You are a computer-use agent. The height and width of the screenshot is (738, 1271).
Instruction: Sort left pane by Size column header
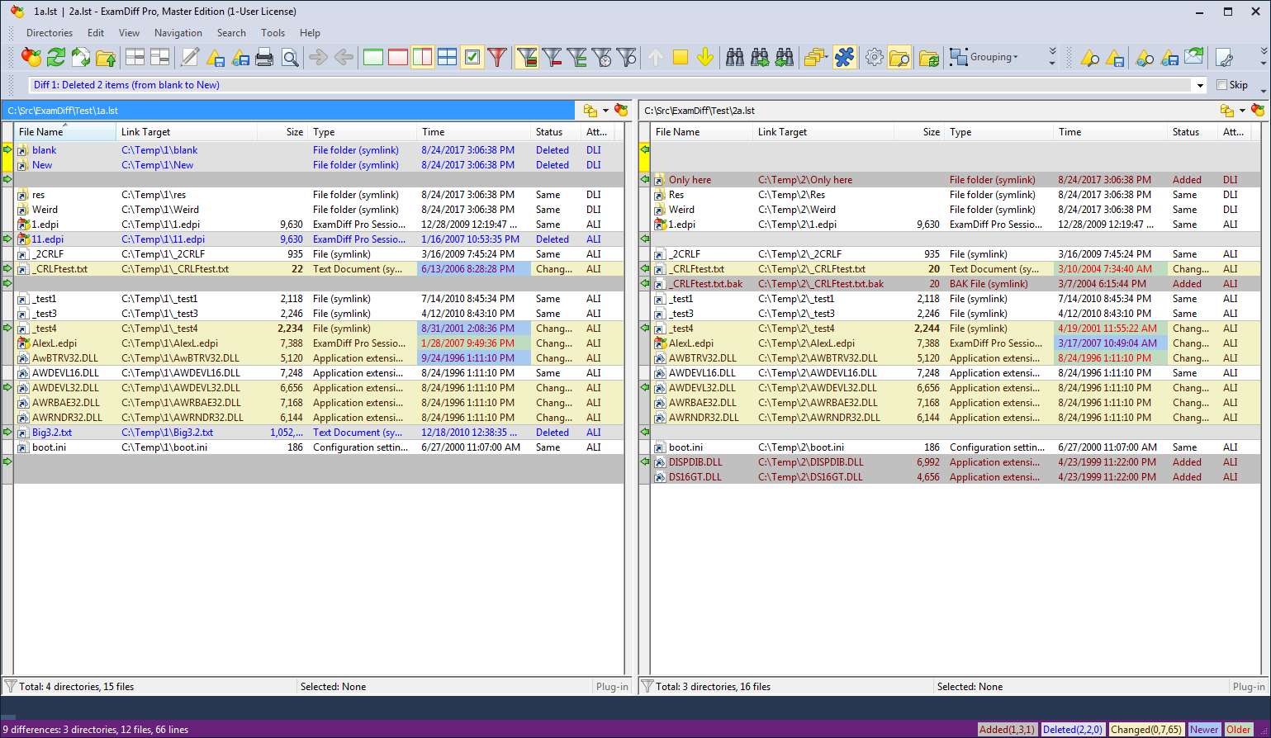282,132
